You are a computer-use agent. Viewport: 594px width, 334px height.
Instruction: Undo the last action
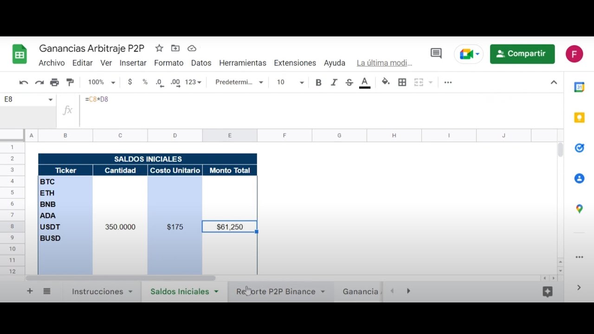tap(24, 83)
